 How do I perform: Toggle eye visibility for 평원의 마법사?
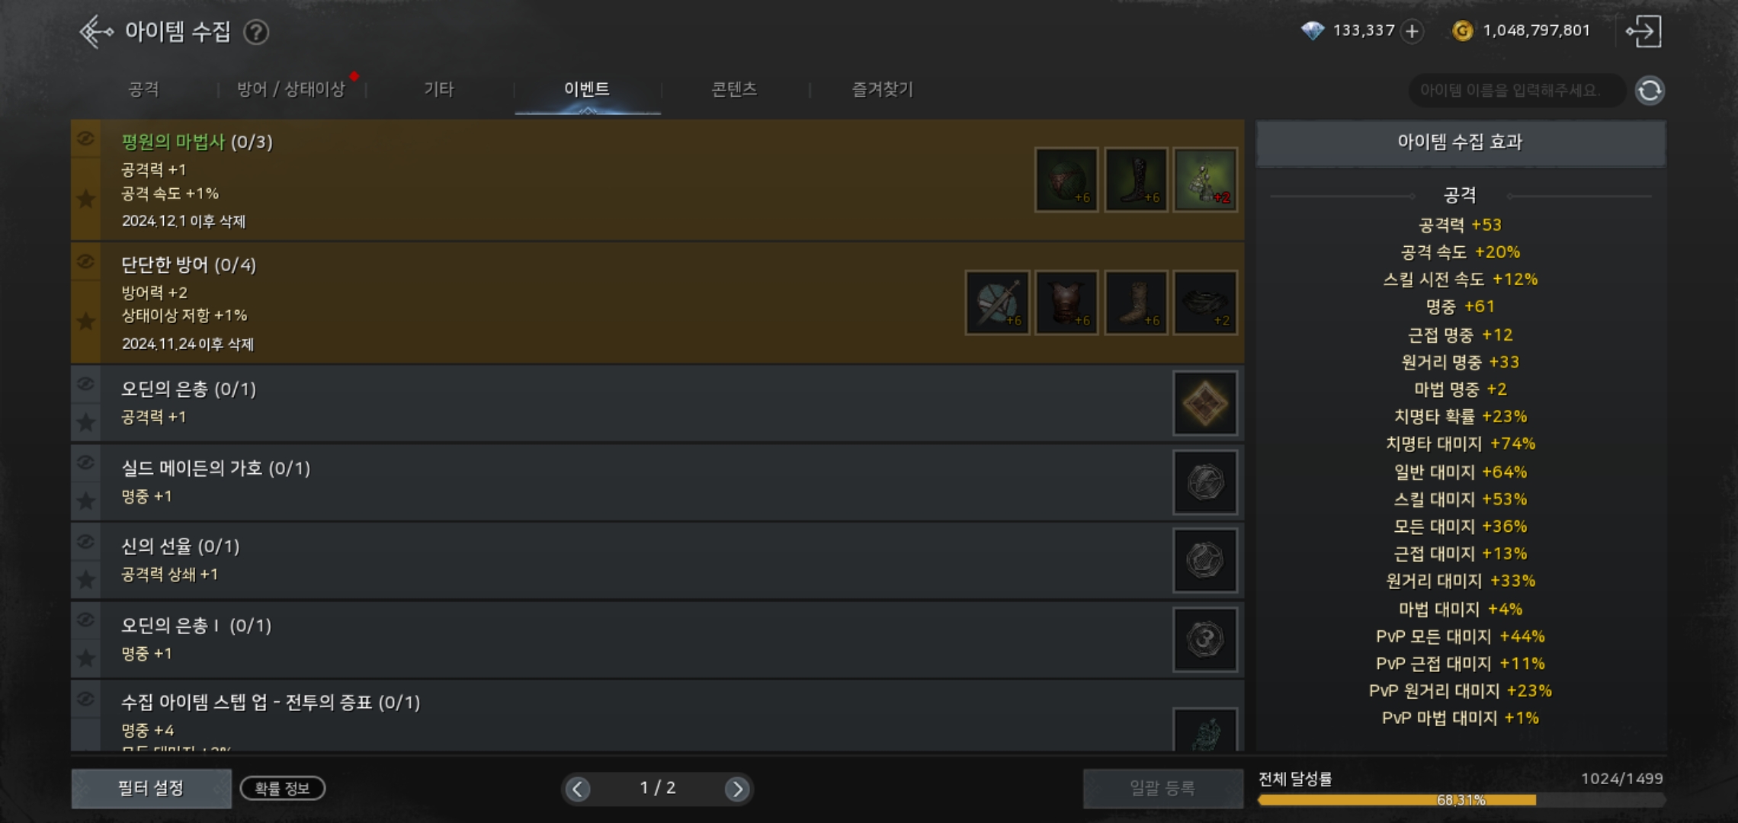click(85, 139)
